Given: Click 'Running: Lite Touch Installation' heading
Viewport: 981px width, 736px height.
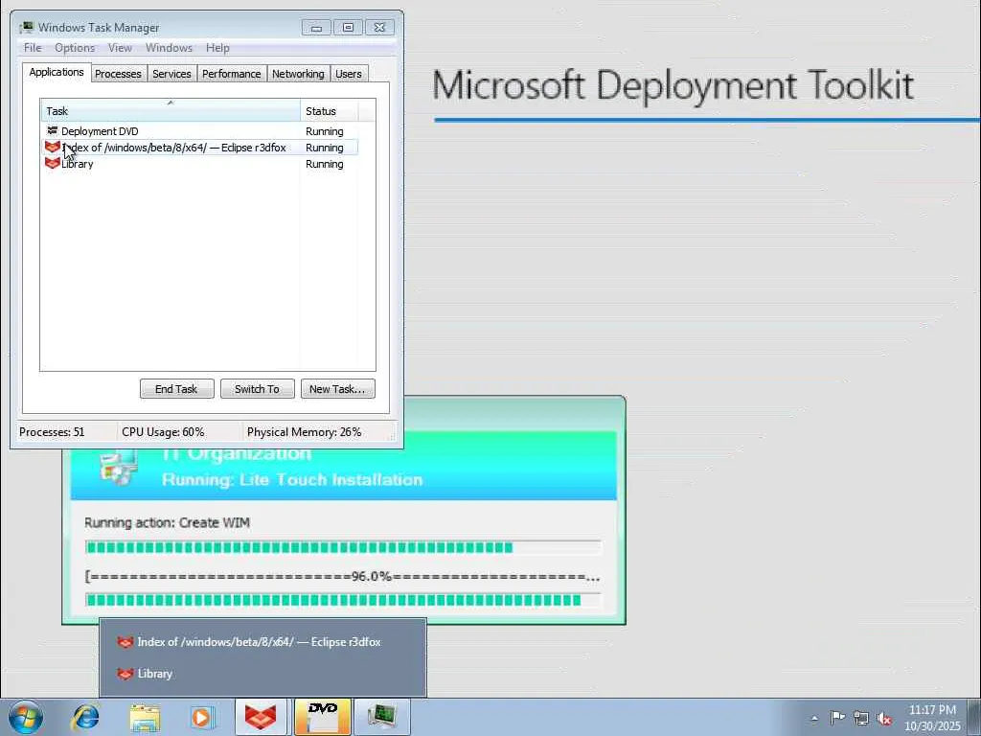Looking at the screenshot, I should (x=292, y=480).
